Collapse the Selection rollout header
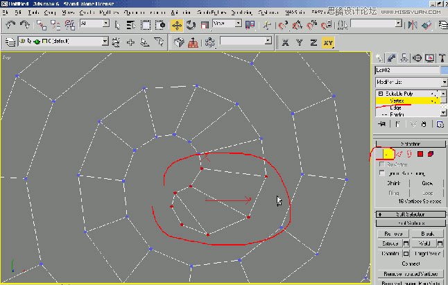The height and width of the screenshot is (285, 448). pyautogui.click(x=411, y=144)
